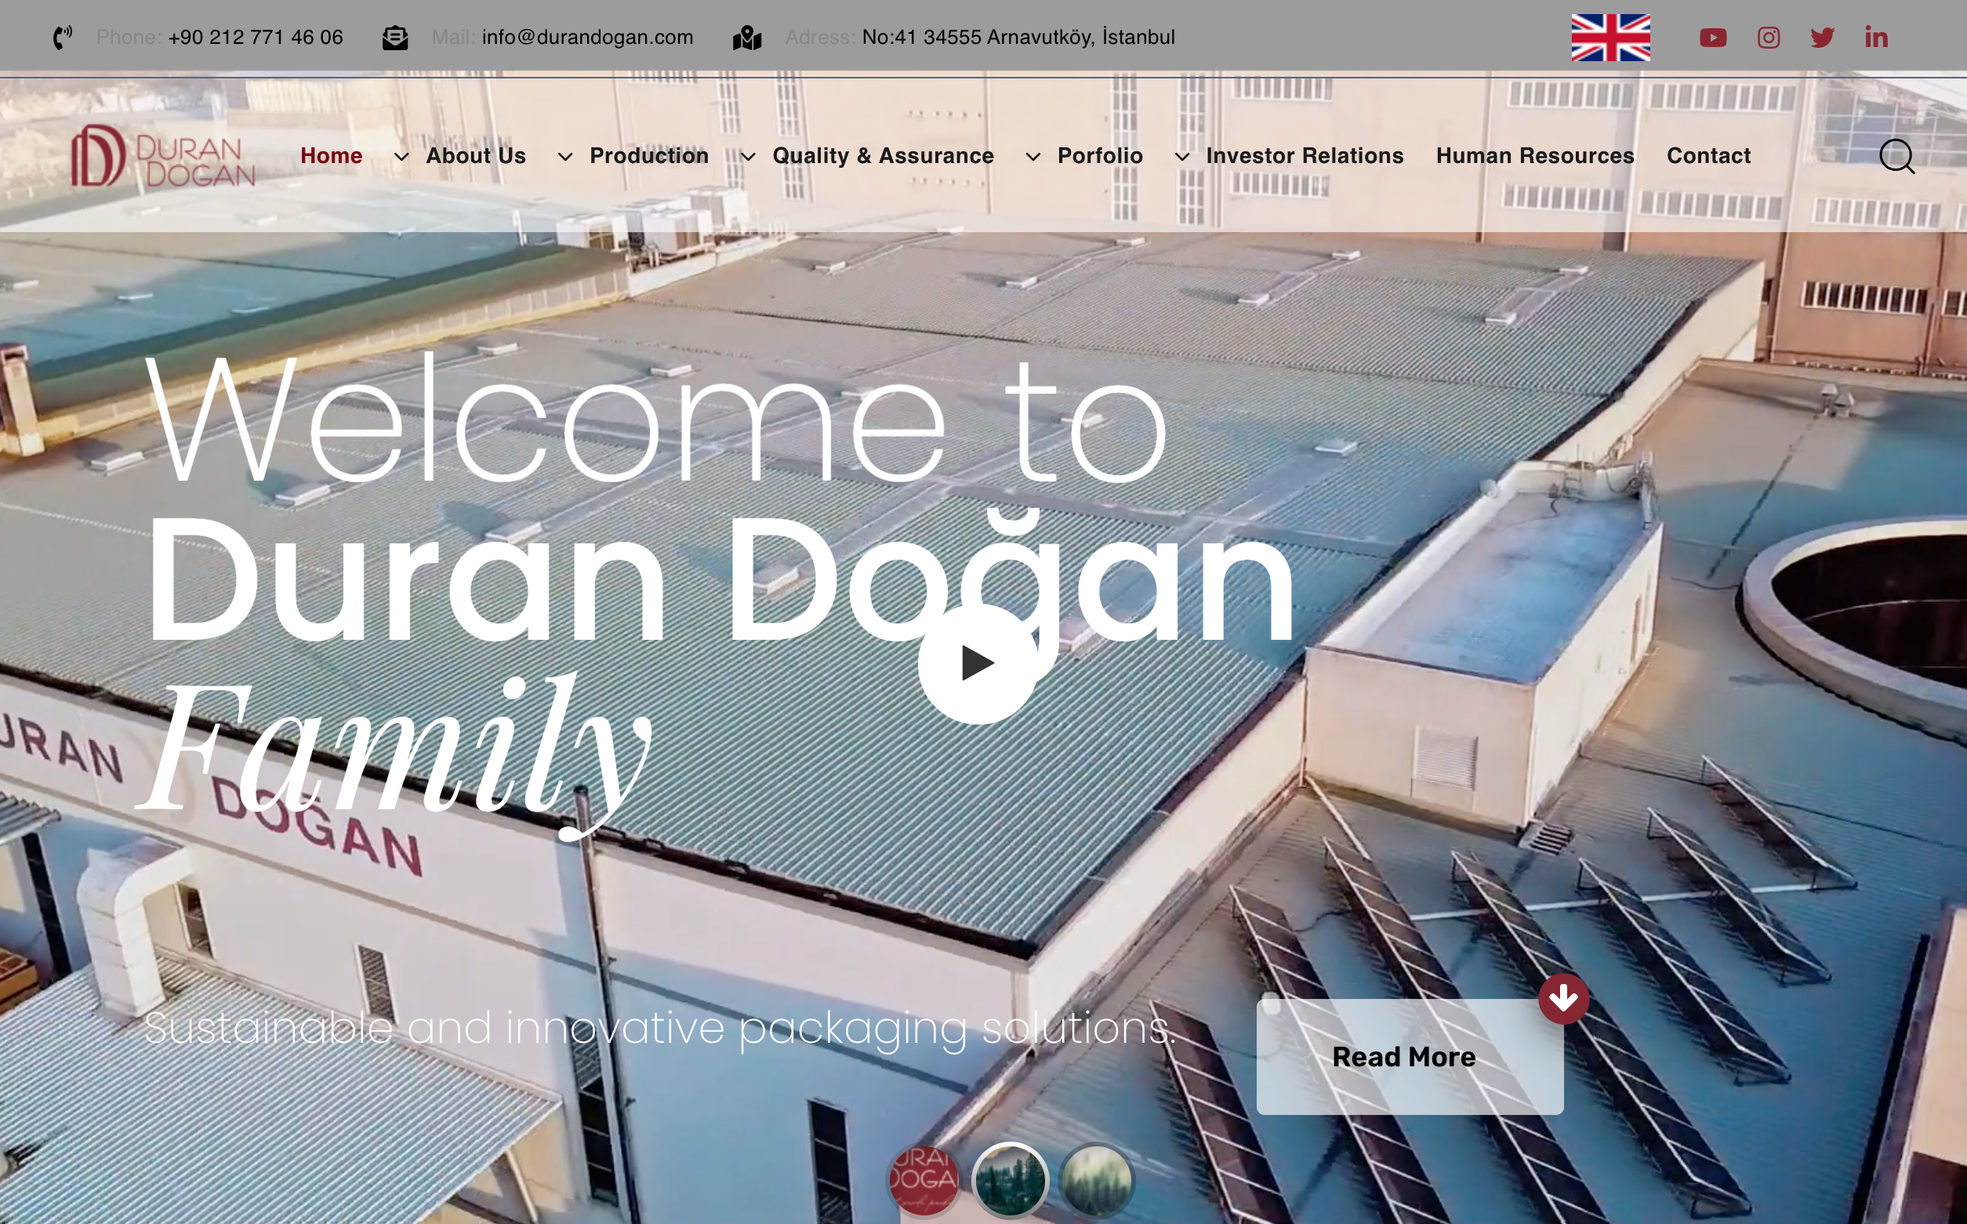The width and height of the screenshot is (1967, 1224).
Task: Open the search magnifier icon
Action: [x=1896, y=156]
